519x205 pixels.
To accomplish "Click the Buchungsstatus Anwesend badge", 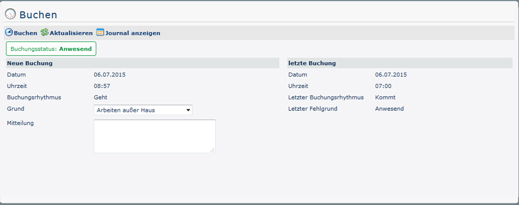I will (51, 49).
